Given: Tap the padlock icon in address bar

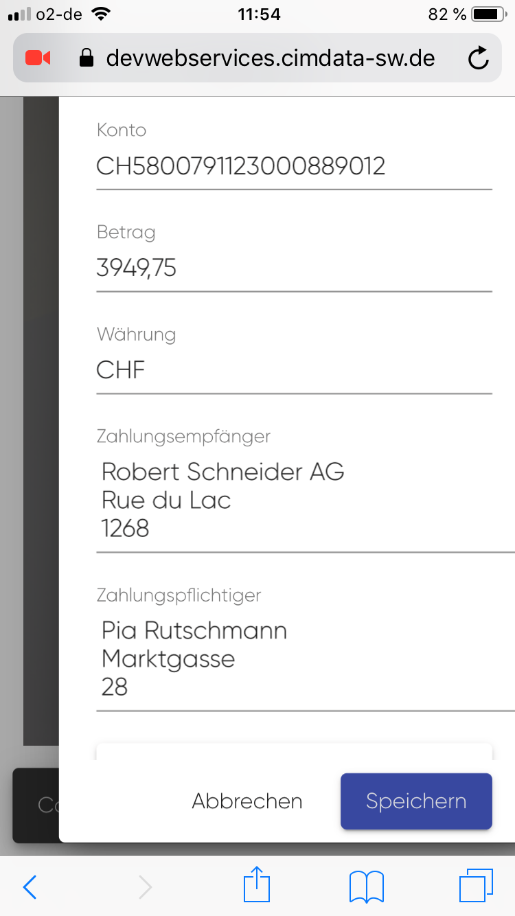Looking at the screenshot, I should tap(87, 59).
